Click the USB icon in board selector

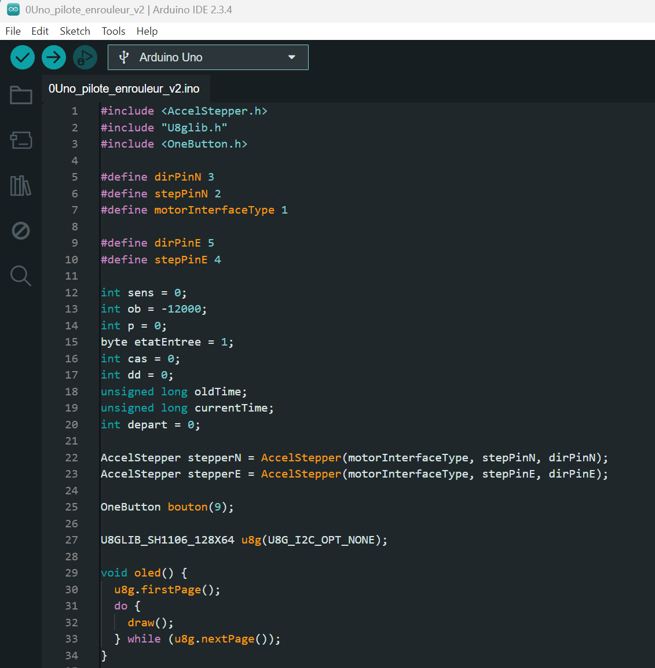point(123,57)
